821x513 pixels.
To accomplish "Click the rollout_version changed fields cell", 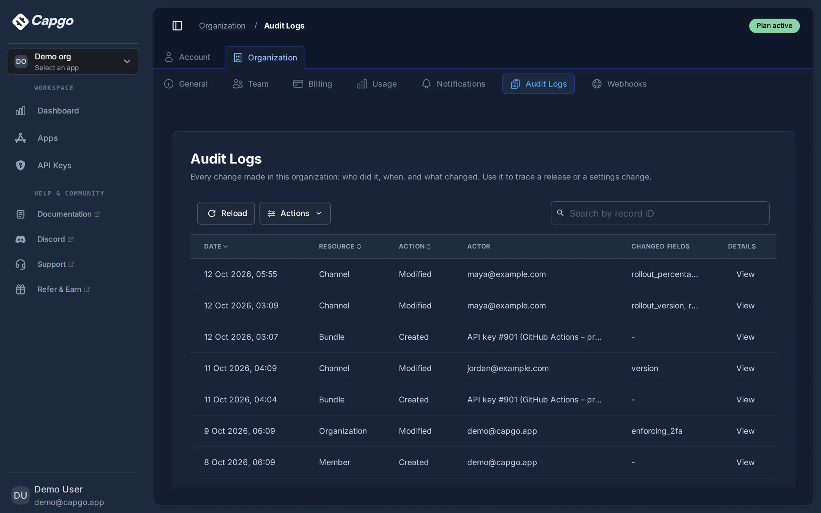I will tap(664, 306).
